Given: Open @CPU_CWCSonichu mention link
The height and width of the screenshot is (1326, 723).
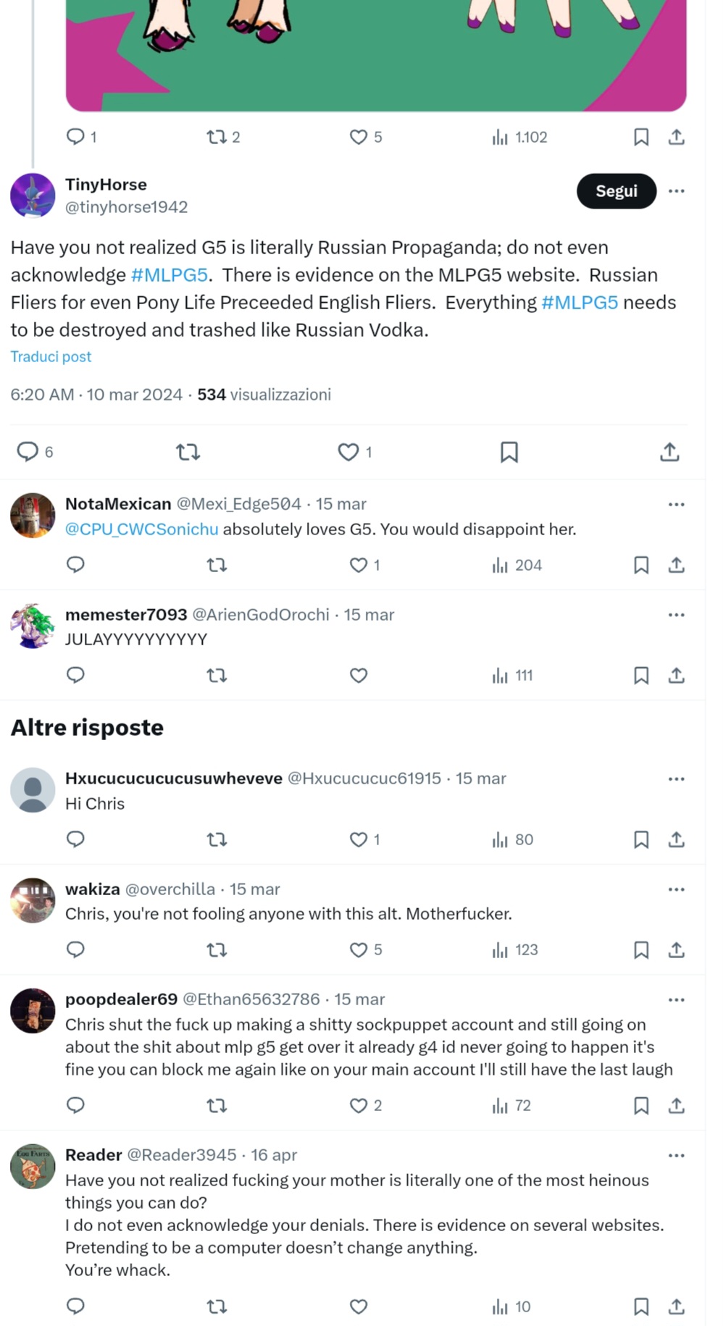Looking at the screenshot, I should (142, 529).
